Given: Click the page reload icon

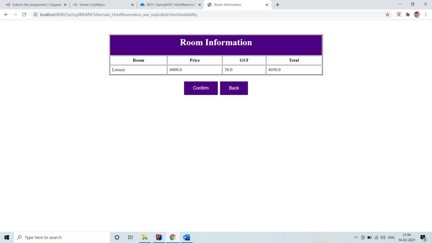Looking at the screenshot, I should tap(24, 14).
